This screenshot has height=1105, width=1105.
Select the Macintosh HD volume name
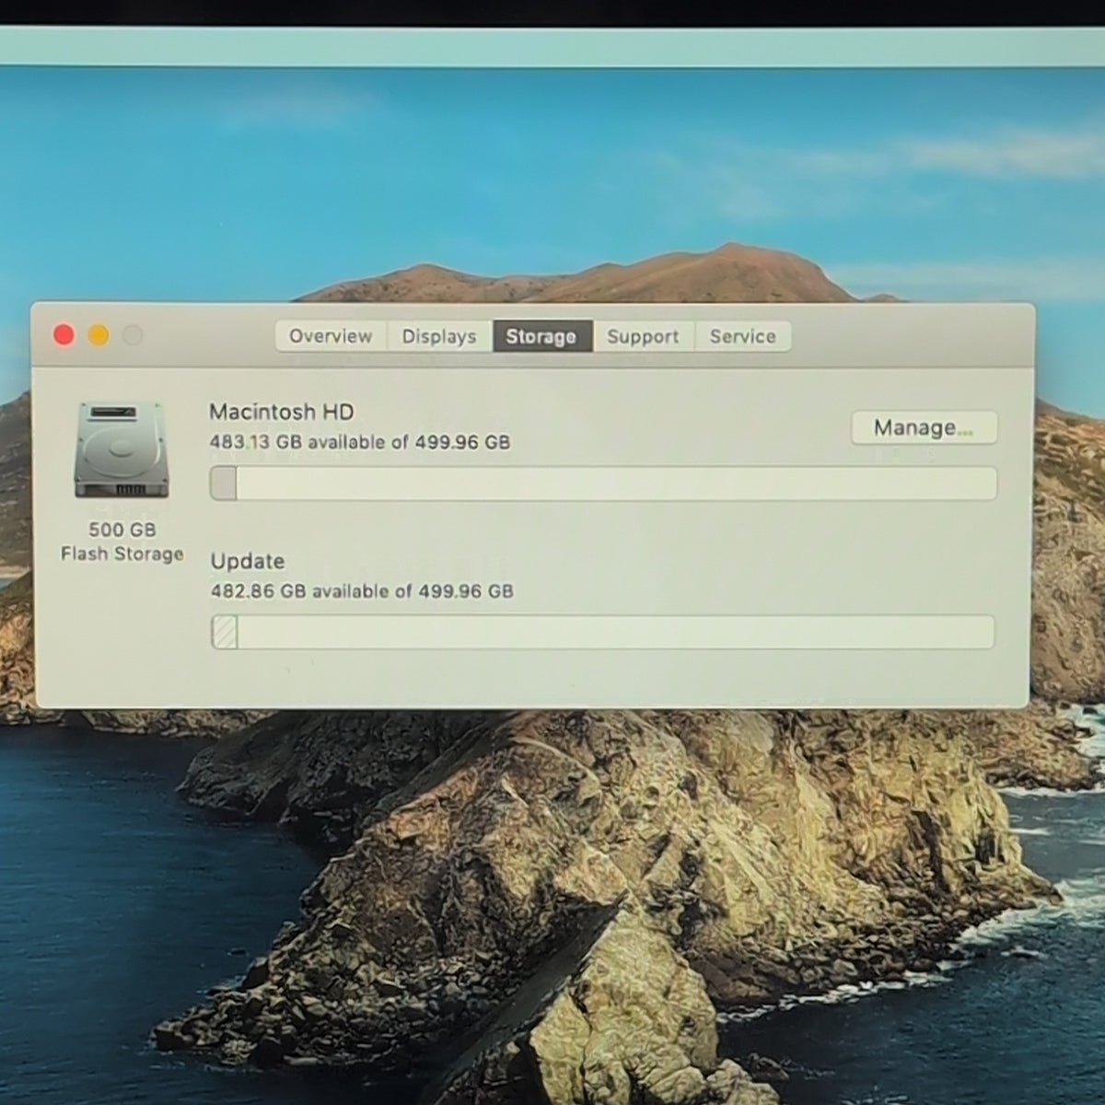click(x=282, y=412)
